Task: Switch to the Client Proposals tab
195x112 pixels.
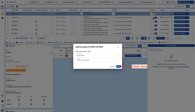Action: point(130,43)
